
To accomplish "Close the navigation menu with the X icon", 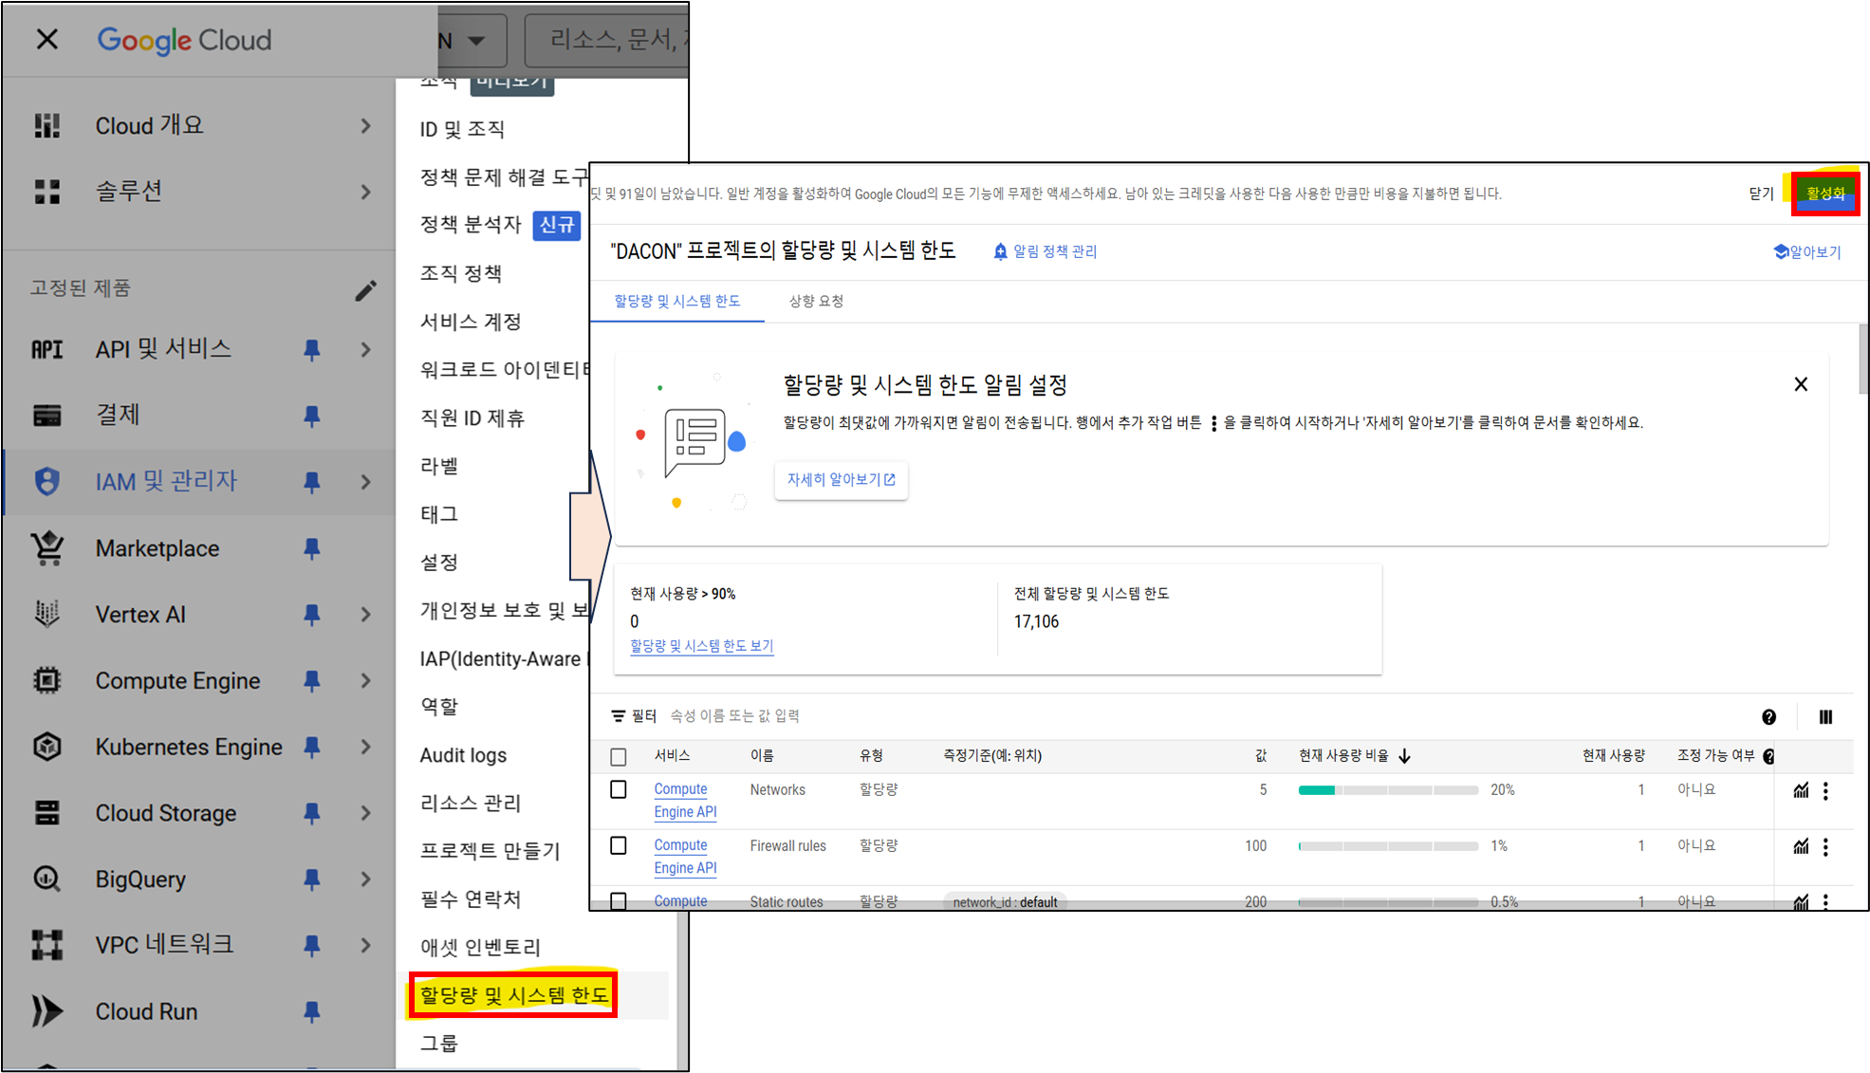I will pos(46,40).
